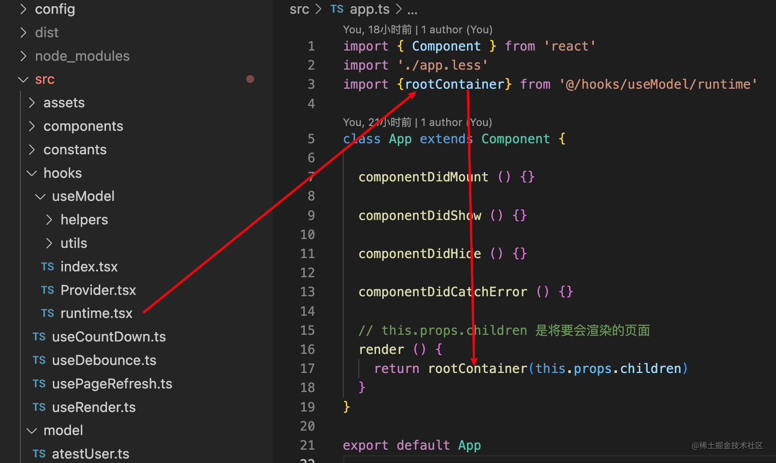Select the src breadcrumb segment
The height and width of the screenshot is (463, 776).
[299, 9]
